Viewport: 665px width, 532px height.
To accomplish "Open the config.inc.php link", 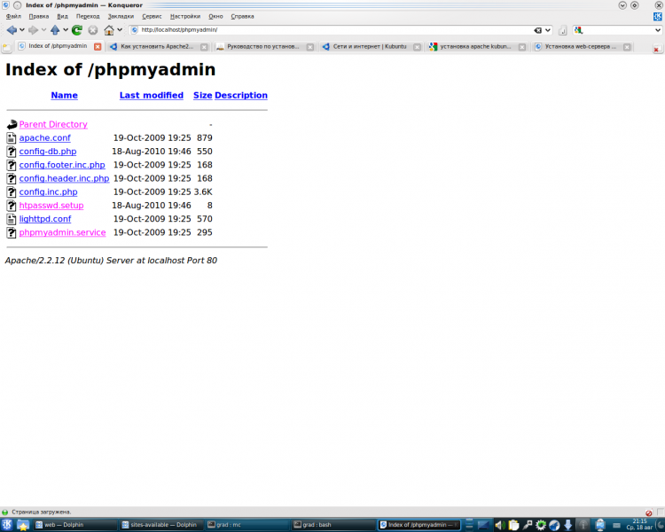I will (48, 192).
